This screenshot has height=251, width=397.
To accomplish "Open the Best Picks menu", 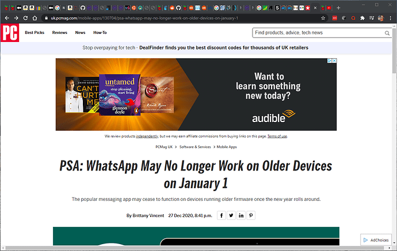I will tap(35, 32).
